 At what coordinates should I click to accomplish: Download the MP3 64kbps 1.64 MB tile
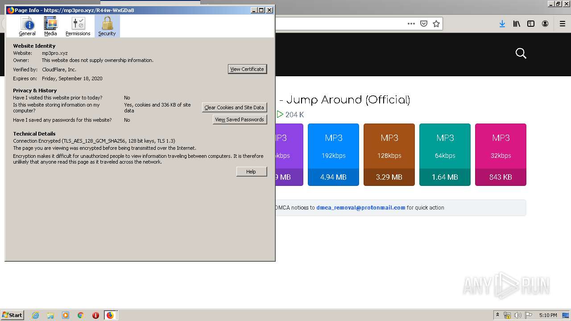point(445,155)
